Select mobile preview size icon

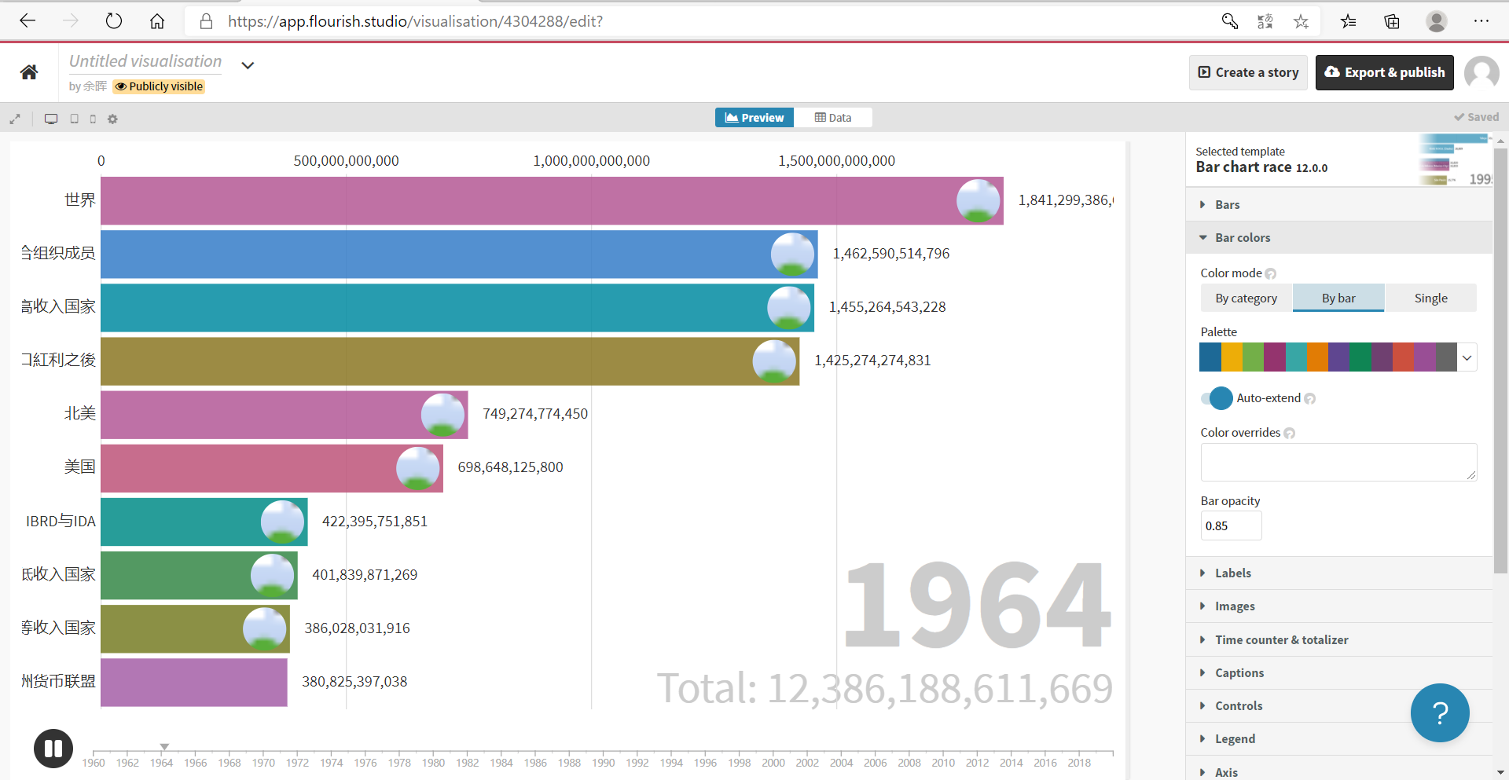pos(93,119)
